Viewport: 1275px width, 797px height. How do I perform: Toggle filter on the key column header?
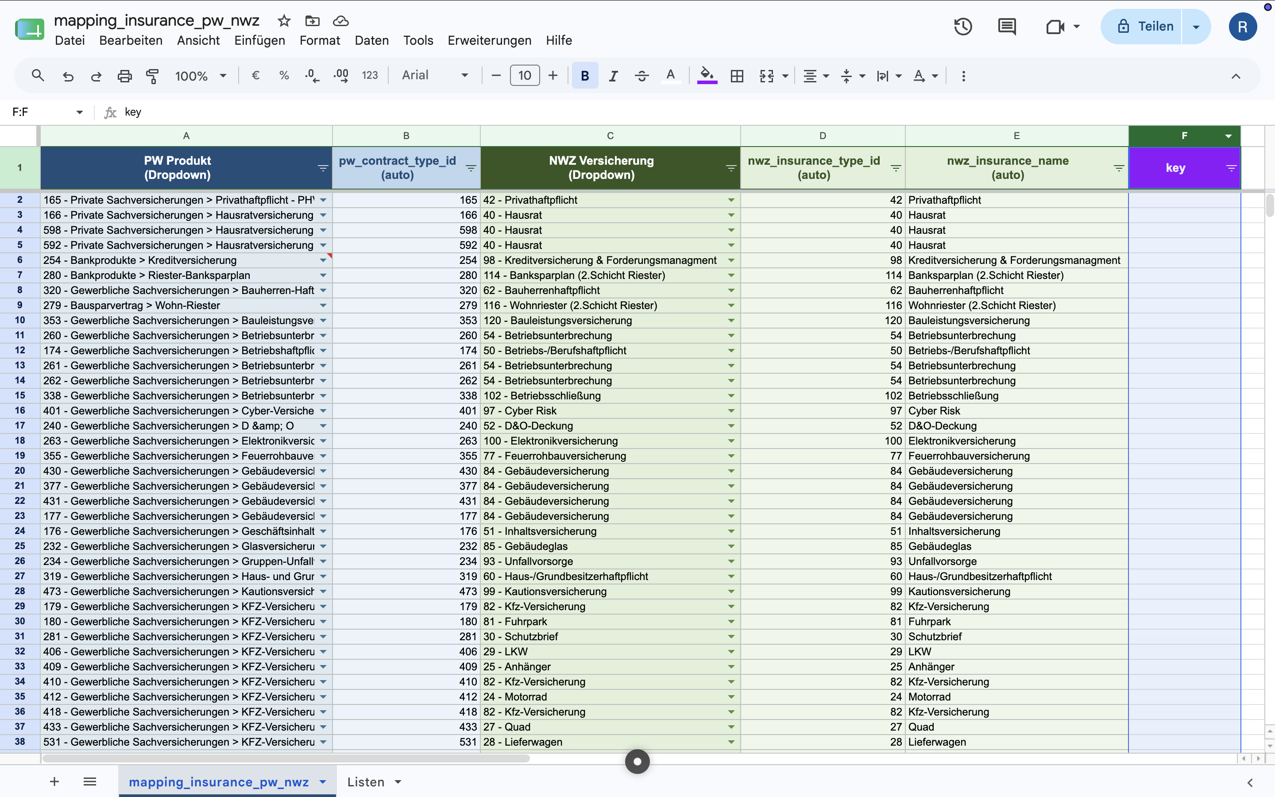(1231, 168)
